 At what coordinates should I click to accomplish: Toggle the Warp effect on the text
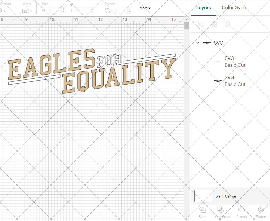[x=25, y=11]
